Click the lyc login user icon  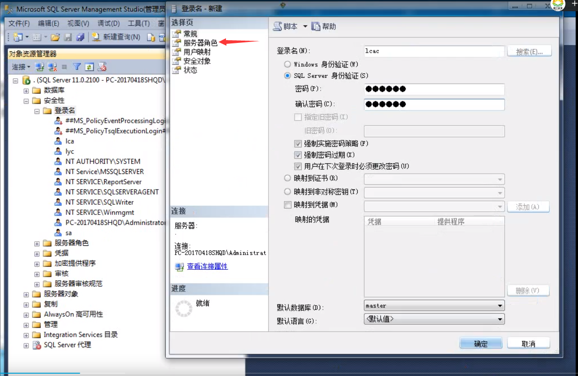click(58, 151)
